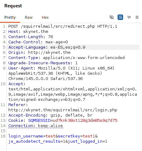The image size is (142, 151).
Task: Click the Request panel title
Action: tap(13, 6)
